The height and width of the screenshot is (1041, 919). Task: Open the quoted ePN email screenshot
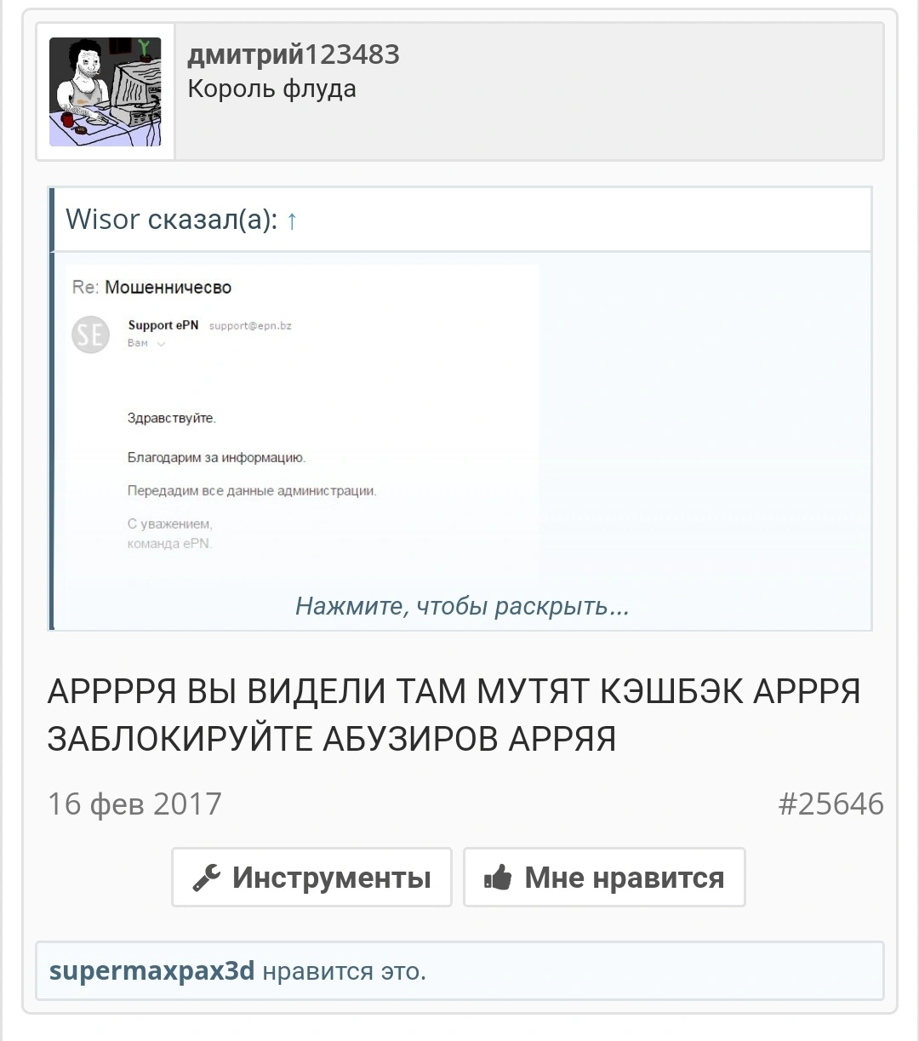302,417
